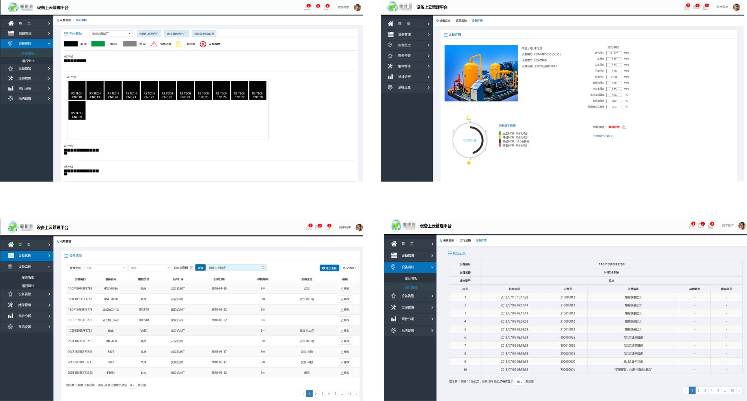The width and height of the screenshot is (747, 401).
Task: Click the RS TECH CNC.22 machine tile
Action: pos(149,91)
